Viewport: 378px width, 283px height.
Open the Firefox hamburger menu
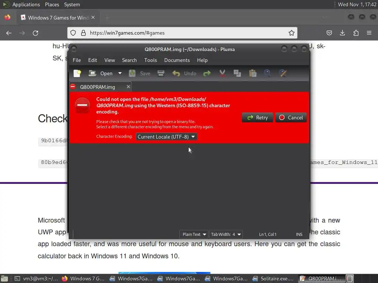[369, 33]
